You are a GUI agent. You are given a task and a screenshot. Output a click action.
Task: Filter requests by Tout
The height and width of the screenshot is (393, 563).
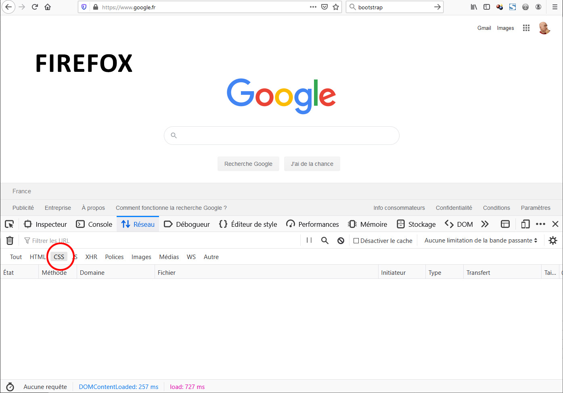16,257
